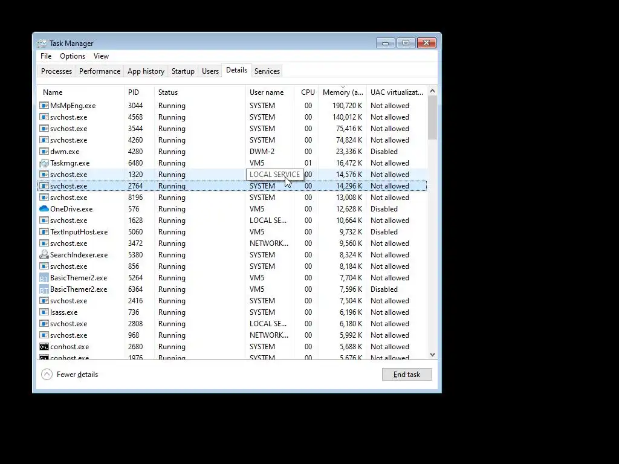This screenshot has height=464, width=619.
Task: Click the dwm.exe process icon
Action: coord(44,152)
